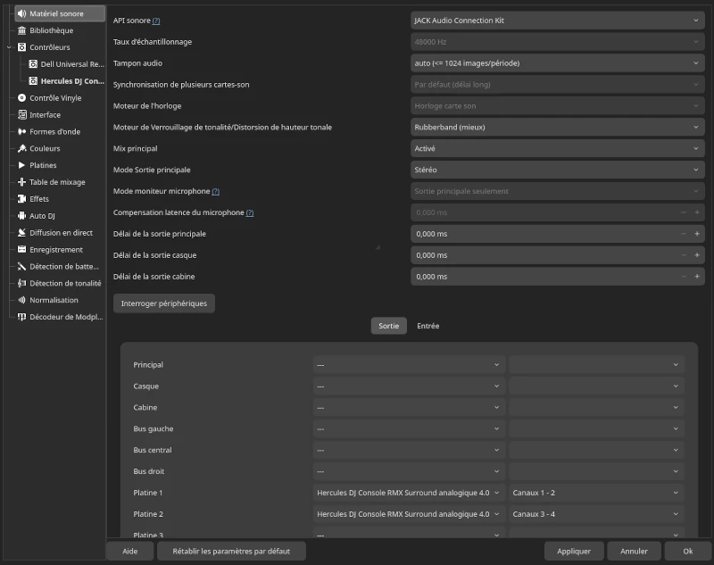Viewport: 714px width, 565px height.
Task: Select the Contrôle Vinyle sidebar icon
Action: (21, 98)
